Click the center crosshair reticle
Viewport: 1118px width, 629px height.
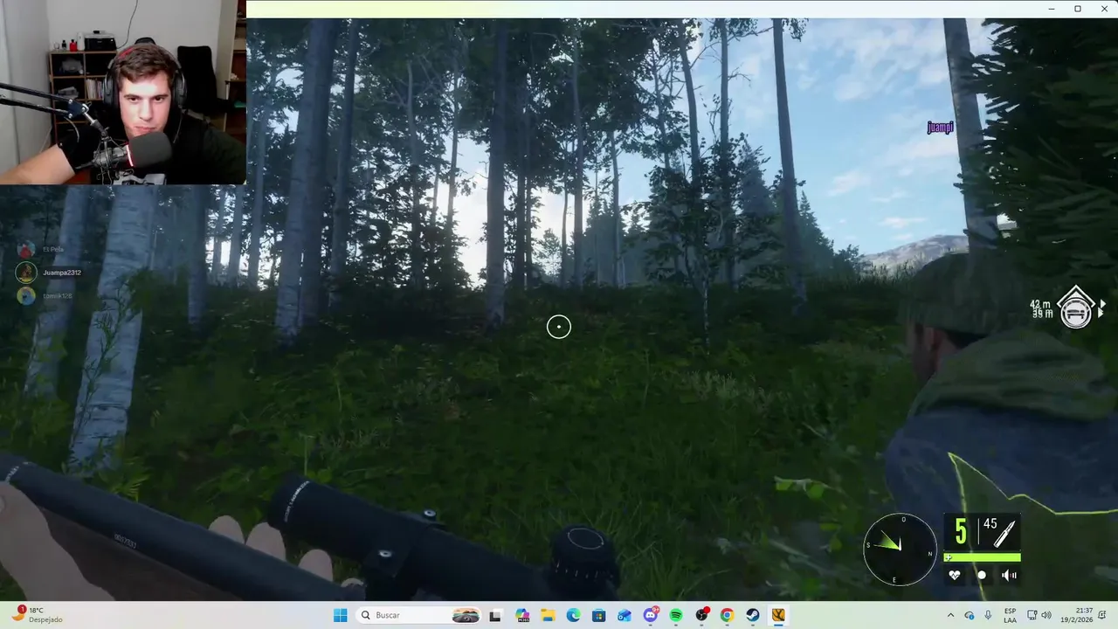pyautogui.click(x=559, y=327)
